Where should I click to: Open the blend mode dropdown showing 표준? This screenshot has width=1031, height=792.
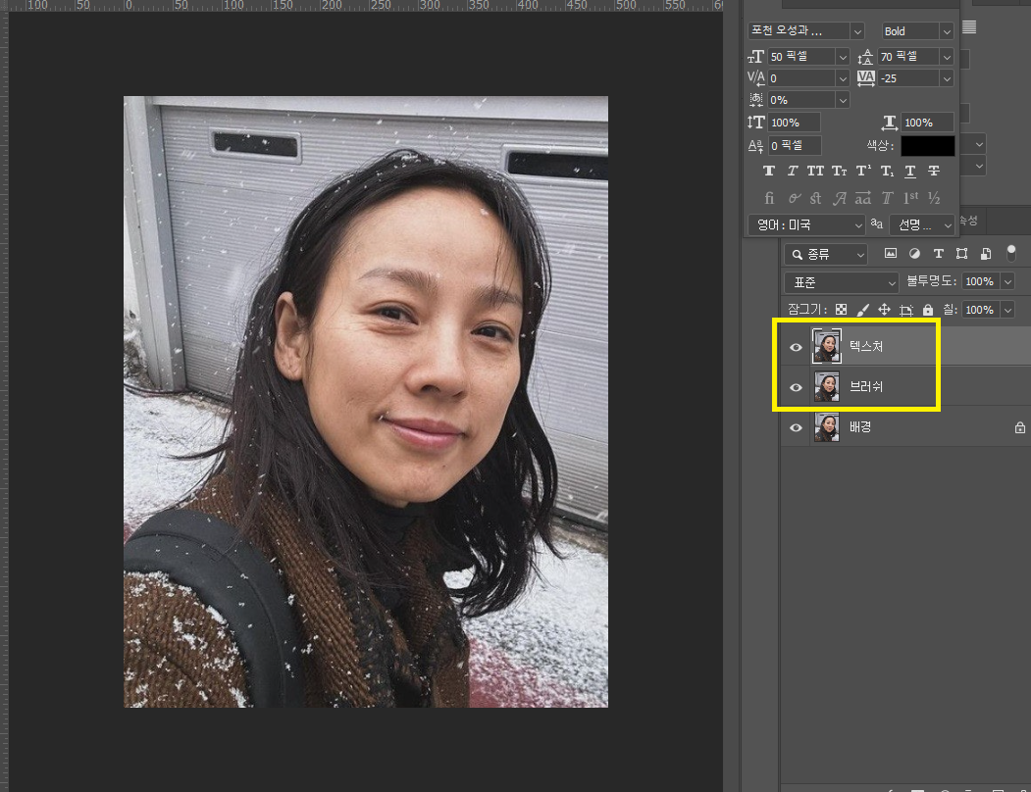(840, 281)
